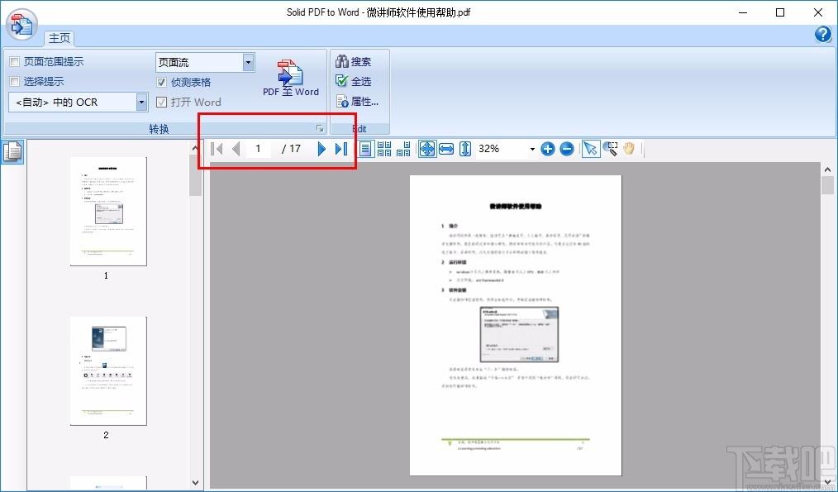The width and height of the screenshot is (838, 492).
Task: Click the 全选 select all button
Action: click(x=353, y=81)
